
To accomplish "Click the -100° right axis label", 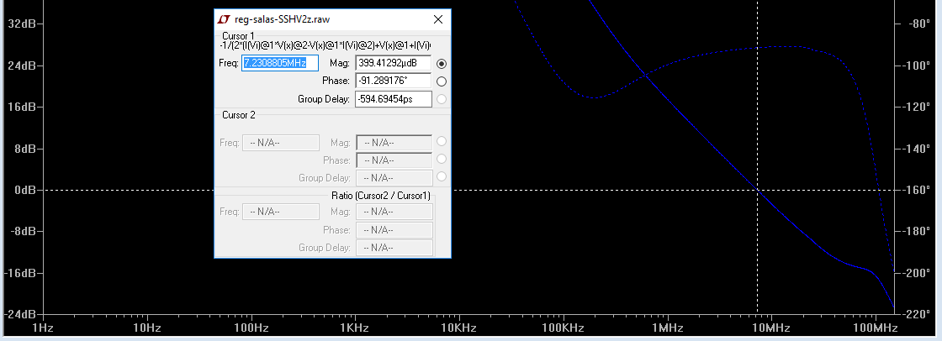I will click(x=917, y=65).
